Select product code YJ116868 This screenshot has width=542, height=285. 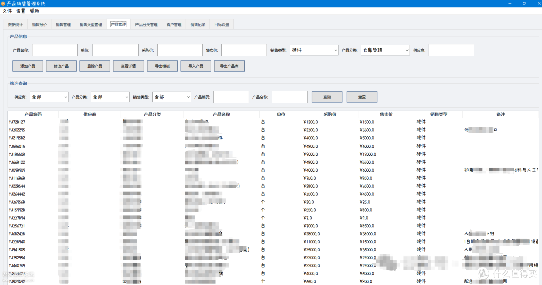17,178
